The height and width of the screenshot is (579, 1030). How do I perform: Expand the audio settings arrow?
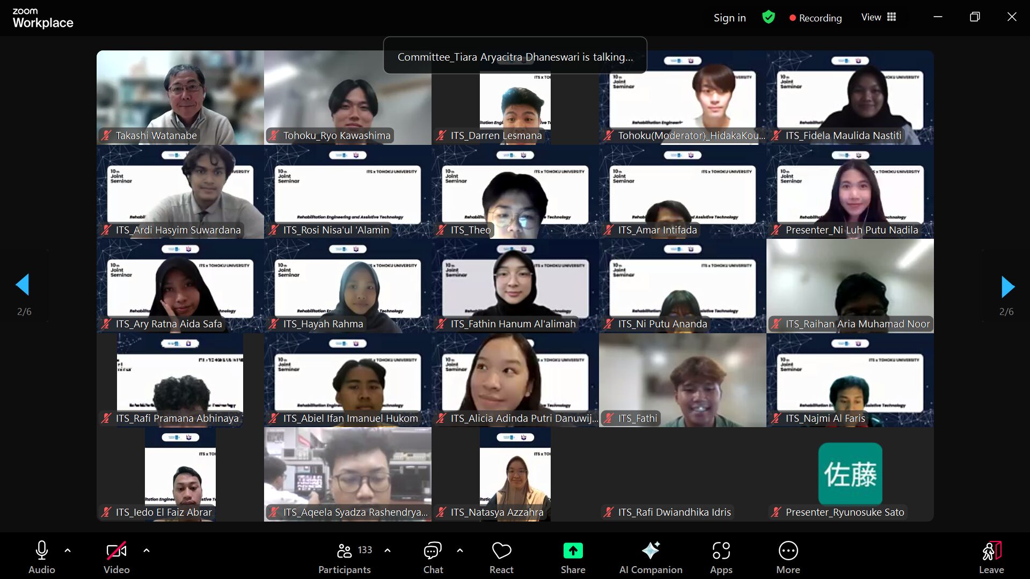(68, 551)
